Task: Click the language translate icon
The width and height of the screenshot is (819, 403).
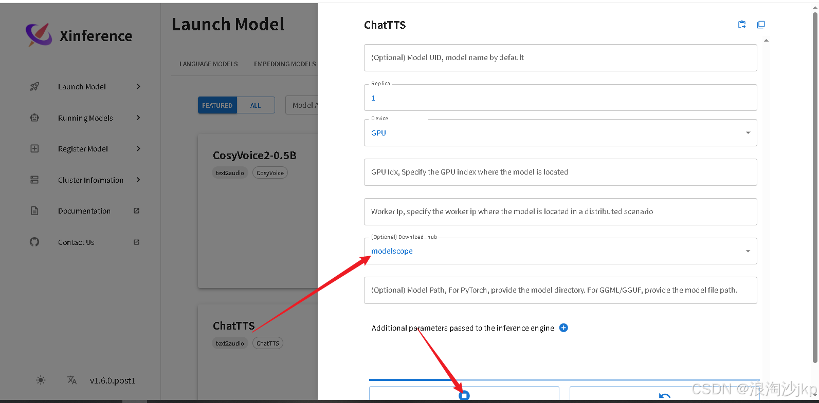Action: point(72,380)
